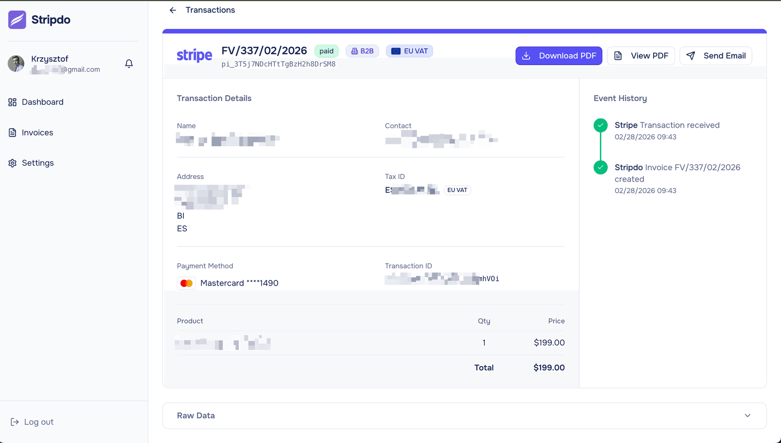Viewport: 781px width, 443px height.
Task: Open notifications bell icon
Action: pyautogui.click(x=129, y=63)
